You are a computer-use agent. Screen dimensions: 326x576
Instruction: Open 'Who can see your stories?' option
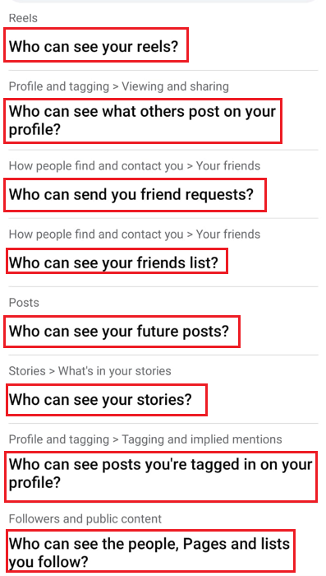point(100,400)
